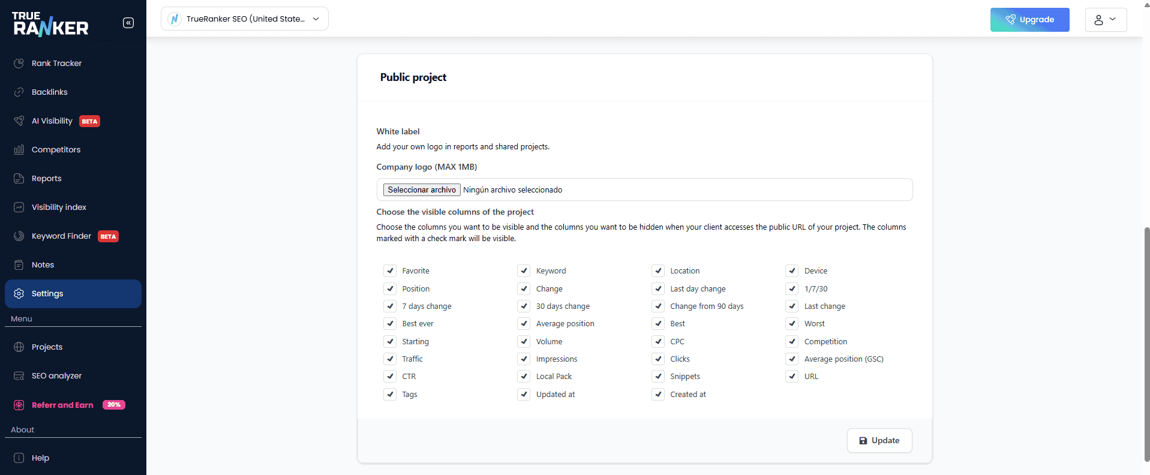Click the Keyword Finder icon
The image size is (1150, 475).
coord(19,236)
